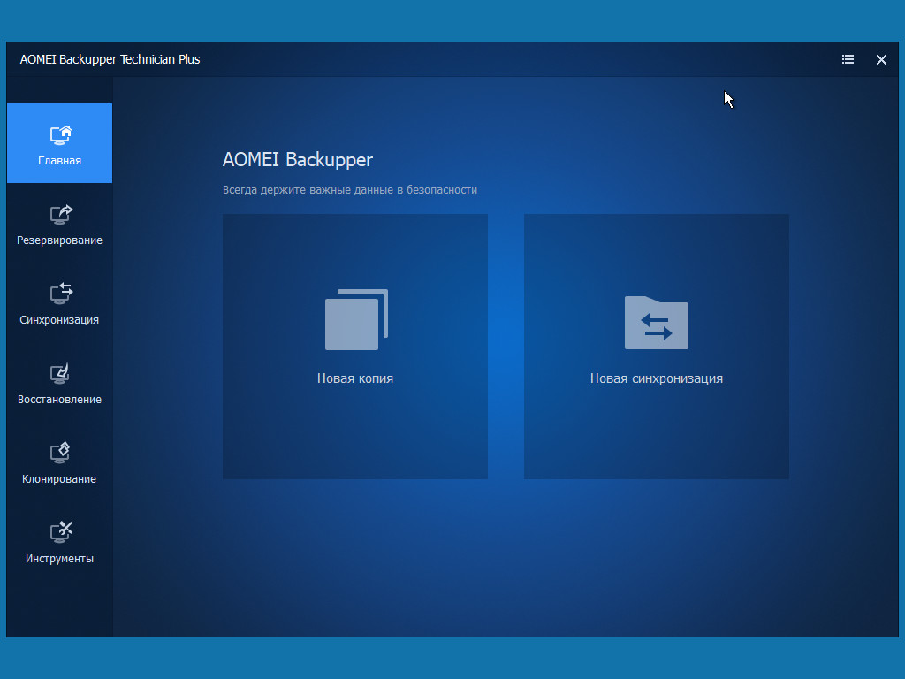905x679 pixels.
Task: Open the hamburger menu in title bar
Action: [848, 59]
